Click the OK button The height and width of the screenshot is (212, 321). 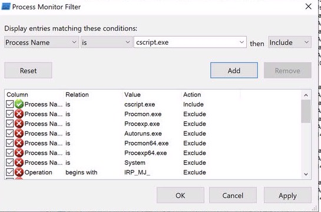click(180, 196)
